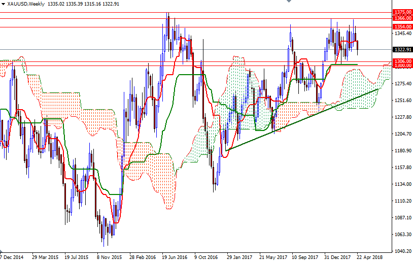
Task: Select the 1354.00 red price label
Action: coord(402,27)
